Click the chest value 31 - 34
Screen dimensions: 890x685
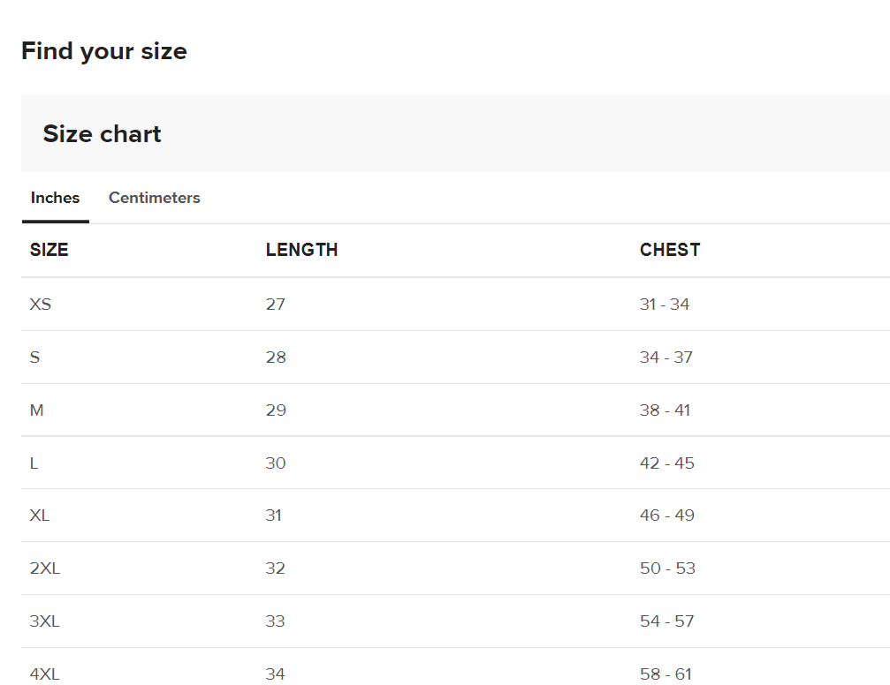[x=664, y=305]
